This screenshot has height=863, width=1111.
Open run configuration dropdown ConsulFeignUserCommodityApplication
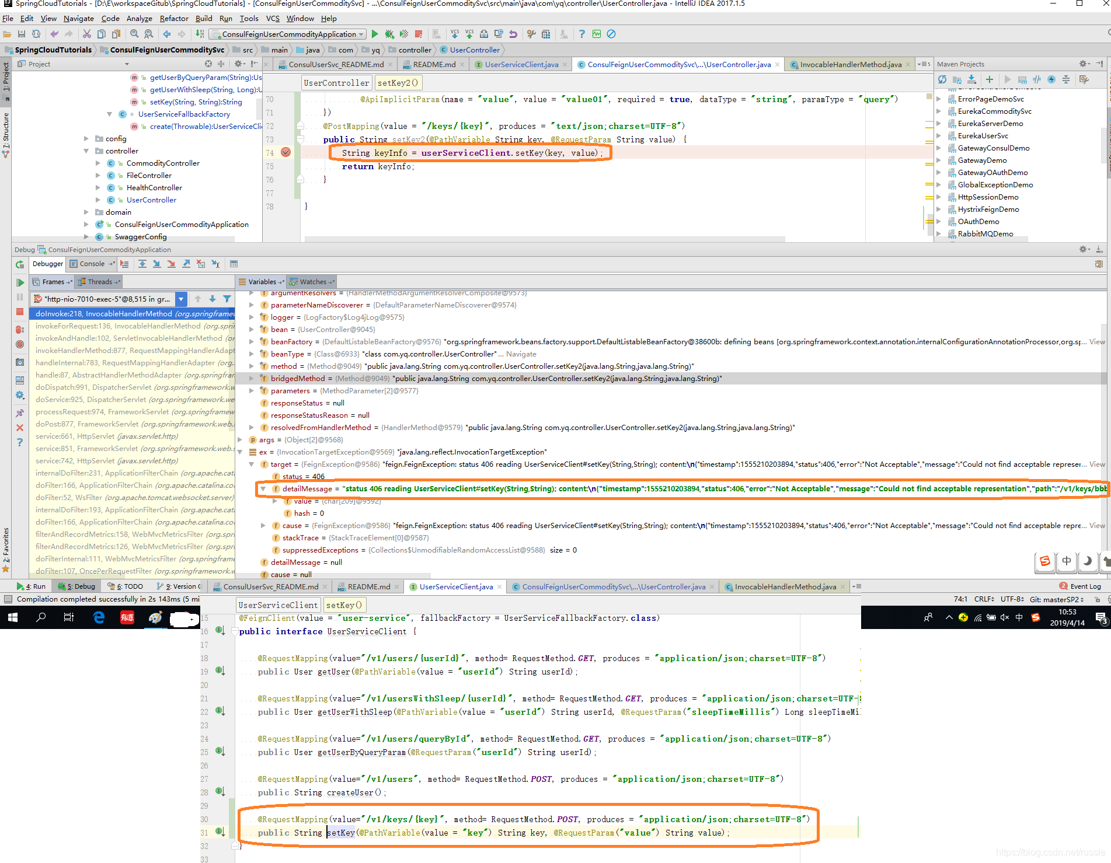pos(288,34)
